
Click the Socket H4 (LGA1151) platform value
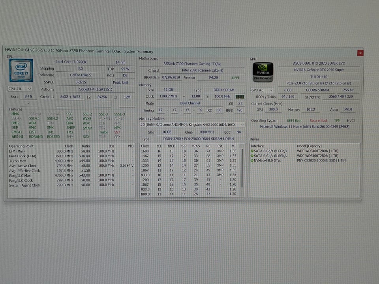click(x=96, y=90)
